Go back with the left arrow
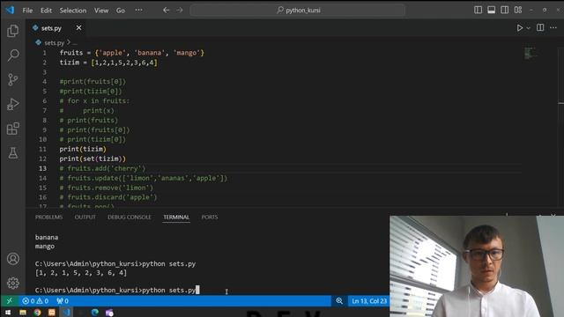The image size is (564, 317). (166, 10)
